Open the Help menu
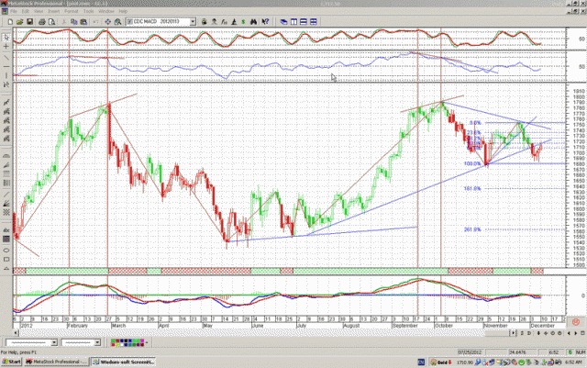 pyautogui.click(x=123, y=11)
